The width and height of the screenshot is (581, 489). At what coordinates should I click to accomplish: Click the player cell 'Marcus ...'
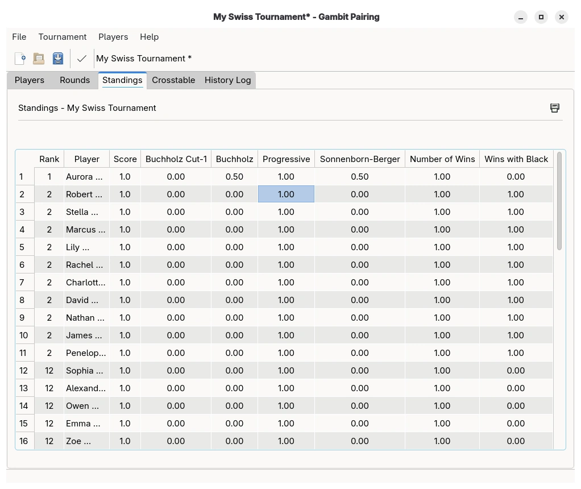pos(87,230)
